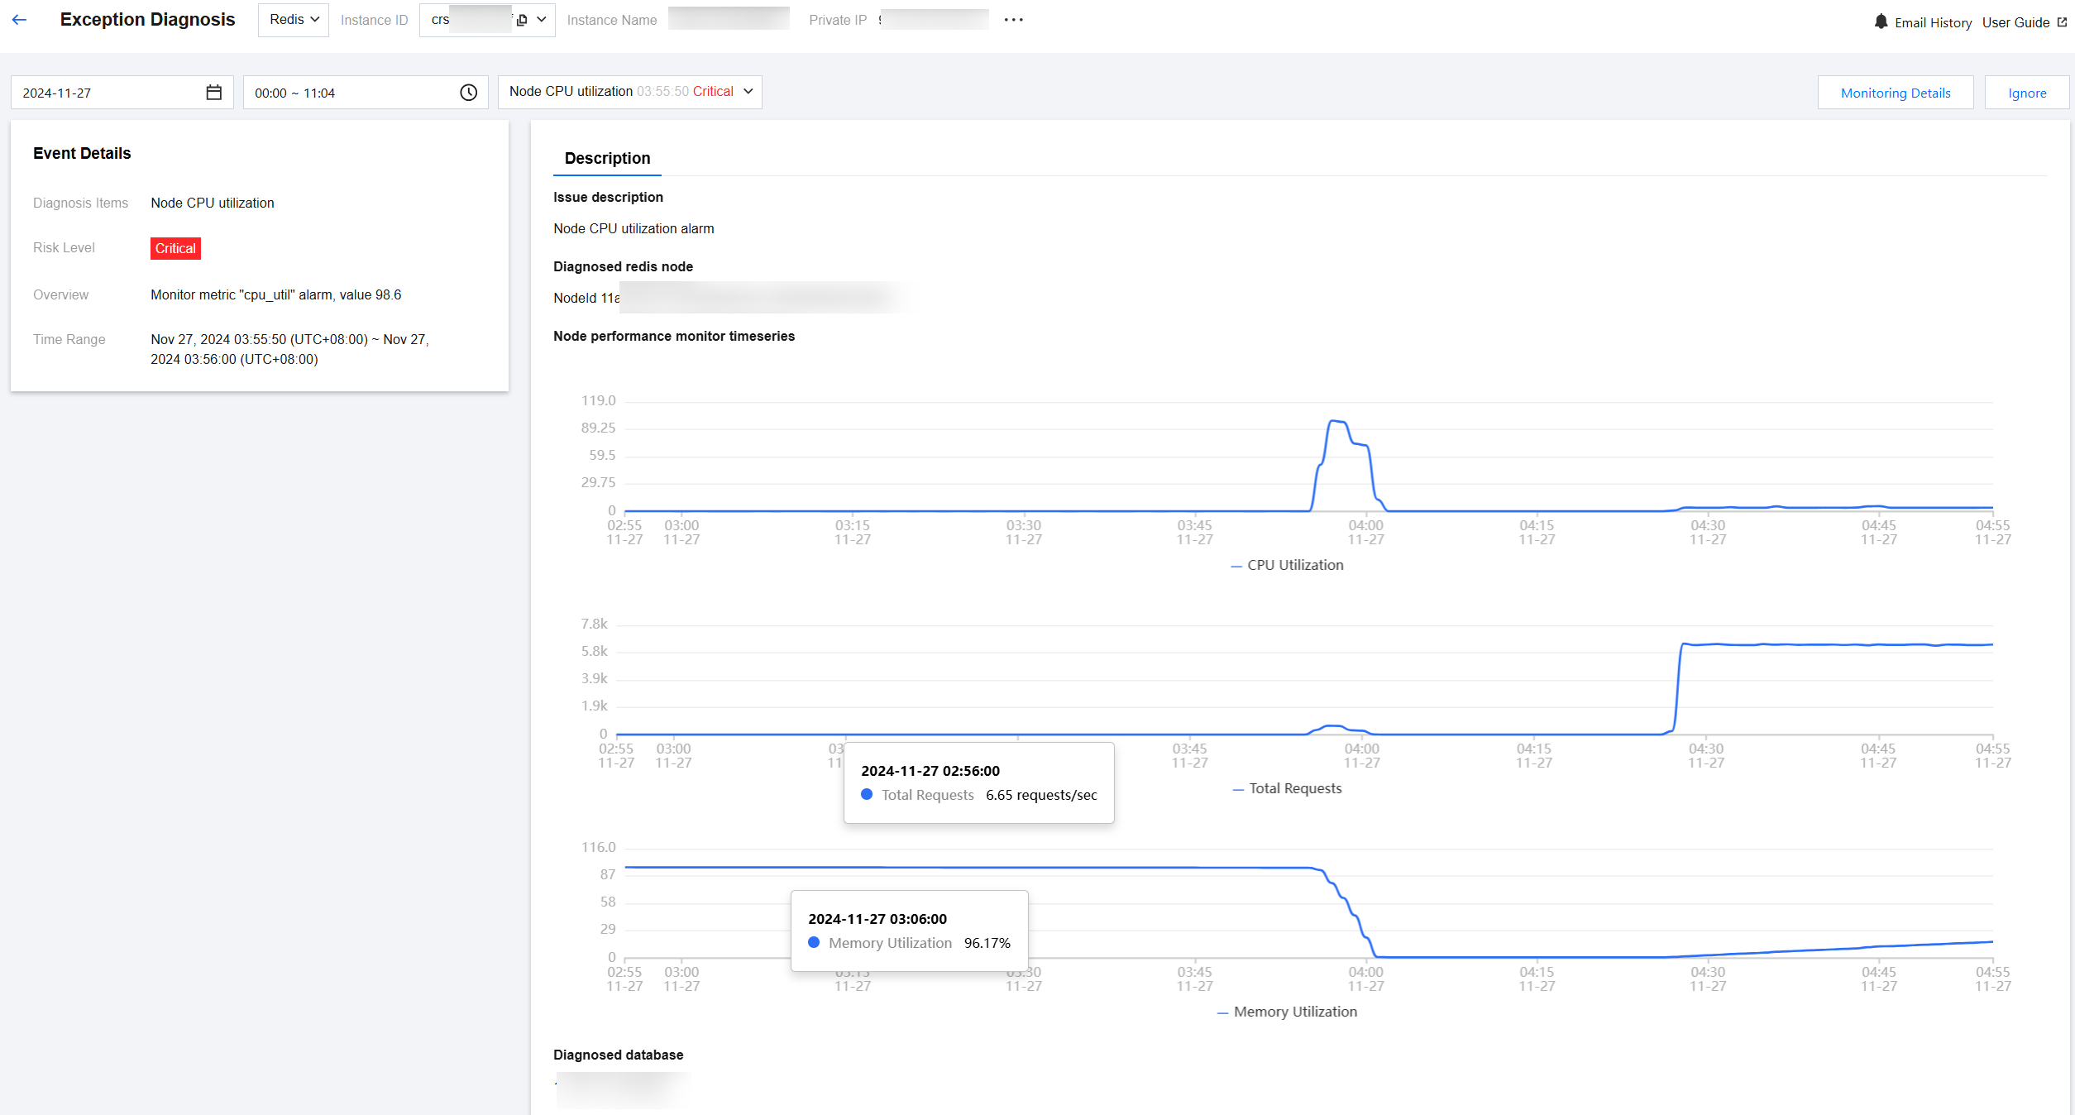Viewport: 2075px width, 1115px height.
Task: Expand the Instance ID dropdown arrow
Action: (x=542, y=20)
